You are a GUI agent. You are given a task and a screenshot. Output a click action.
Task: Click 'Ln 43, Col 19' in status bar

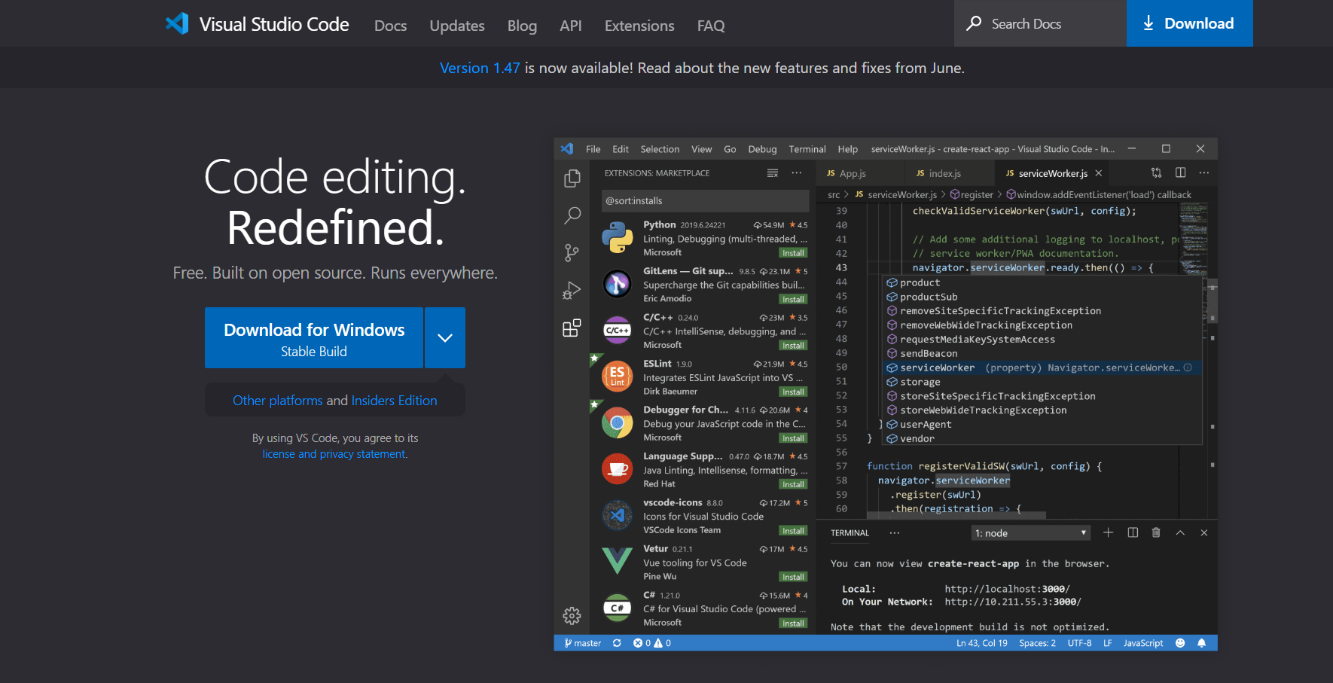(x=982, y=643)
